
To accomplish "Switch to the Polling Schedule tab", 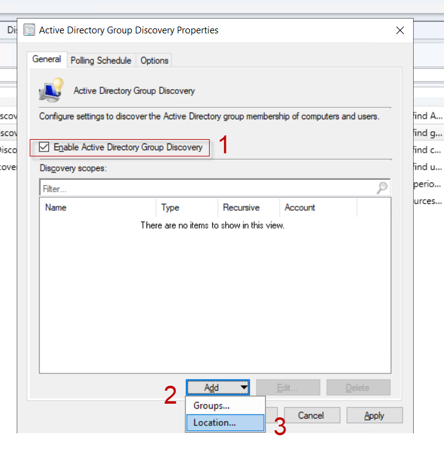I will point(101,61).
